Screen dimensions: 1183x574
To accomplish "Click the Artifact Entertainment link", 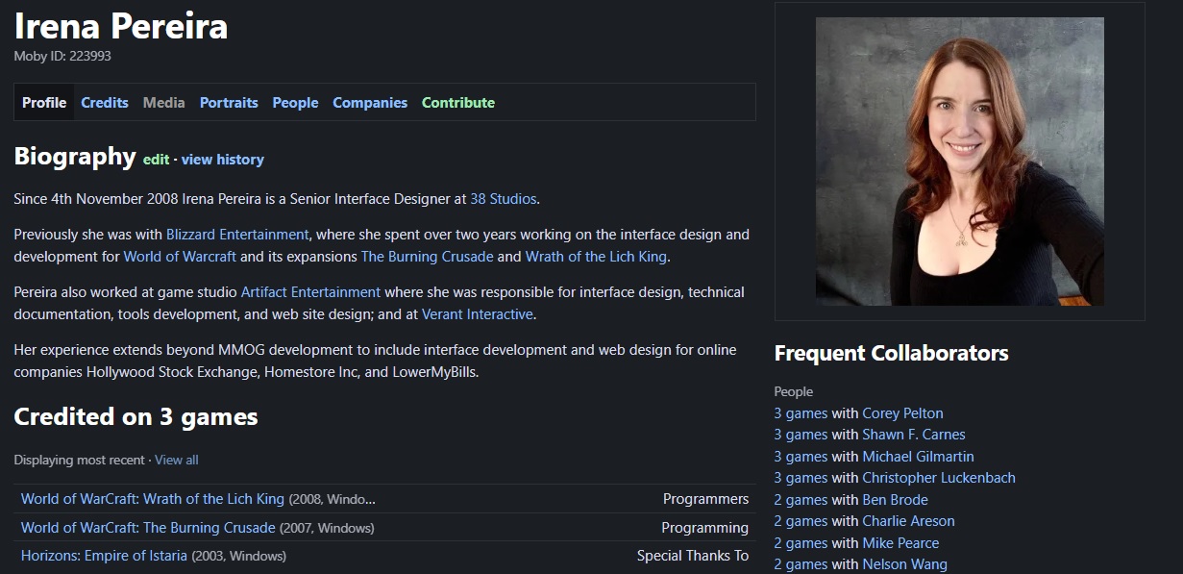I will coord(310,292).
